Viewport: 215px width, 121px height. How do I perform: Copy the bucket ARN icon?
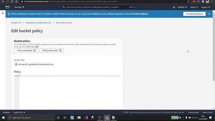coord(16,64)
